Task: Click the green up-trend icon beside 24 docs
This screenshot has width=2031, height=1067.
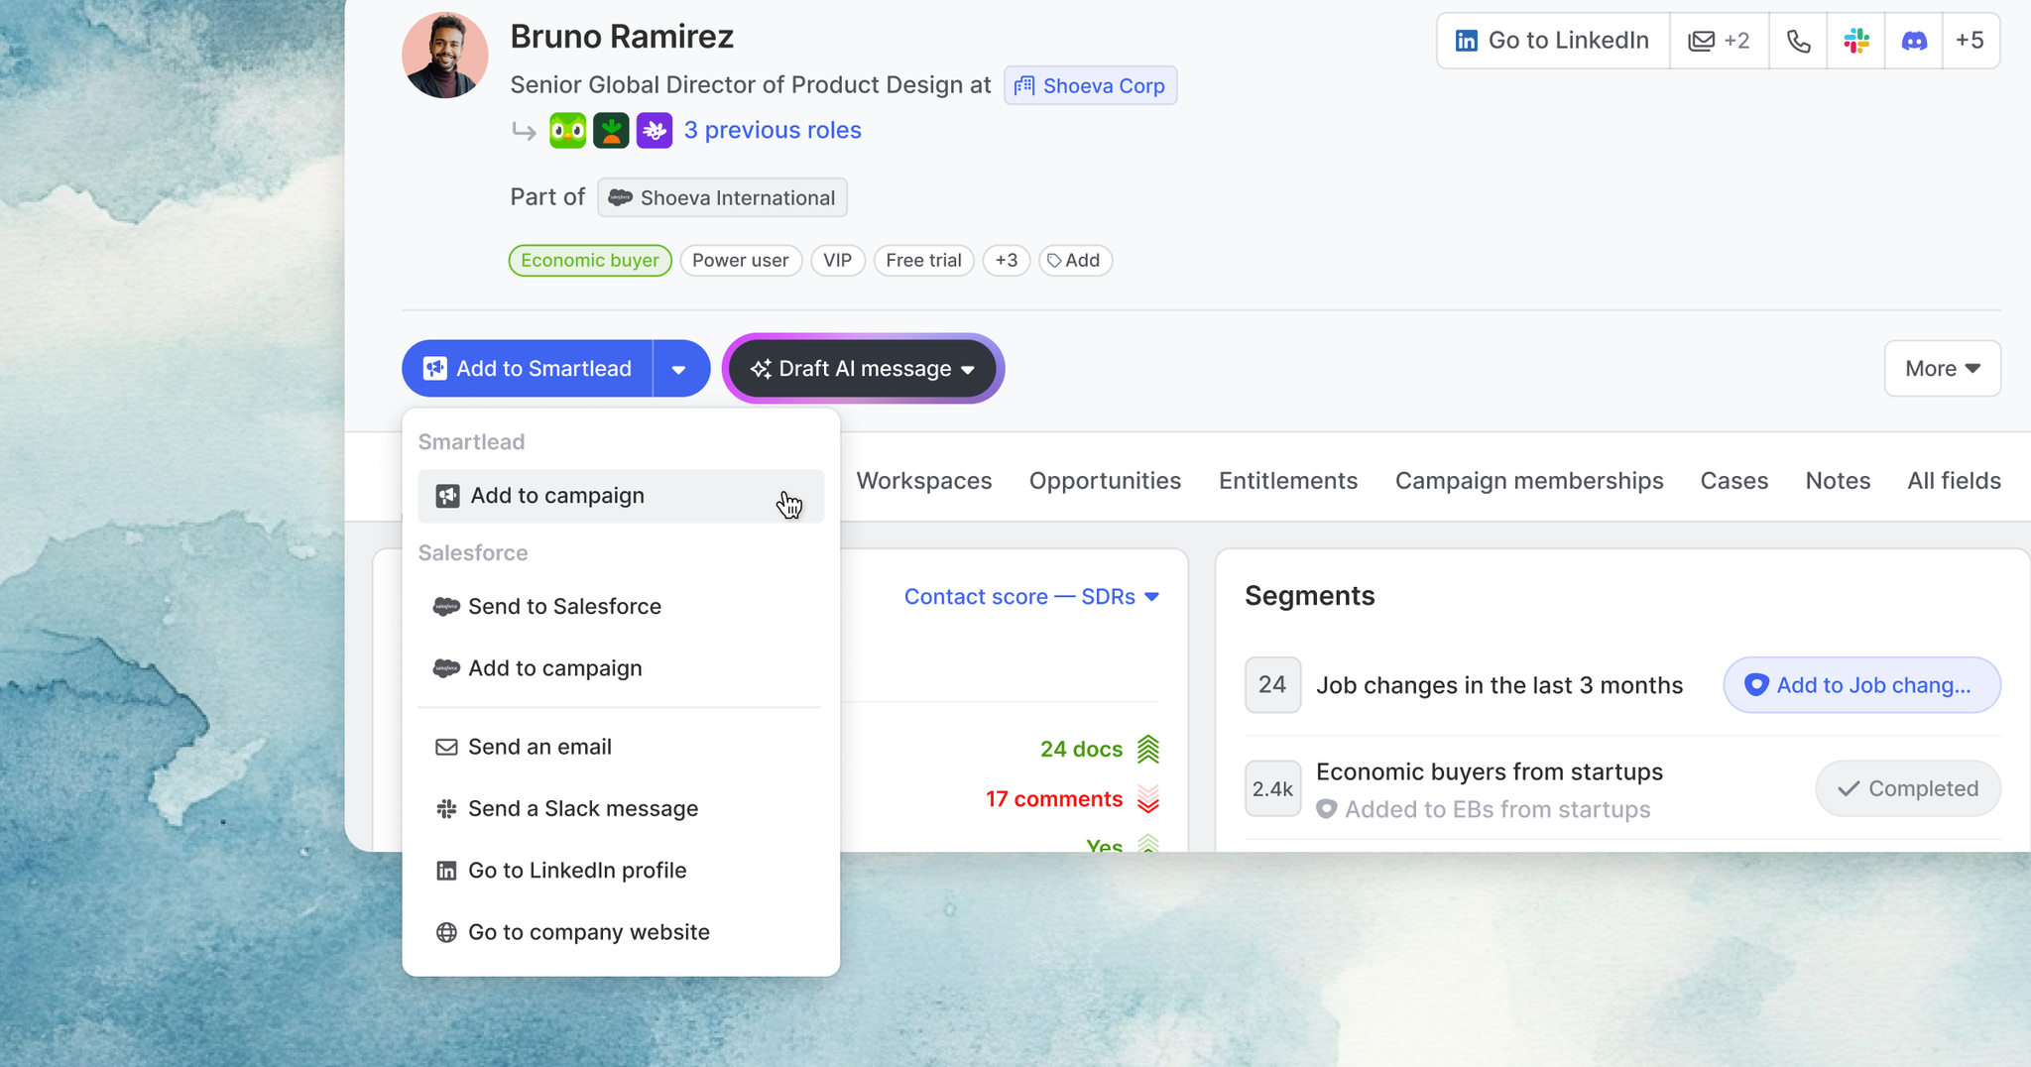Action: coord(1148,750)
